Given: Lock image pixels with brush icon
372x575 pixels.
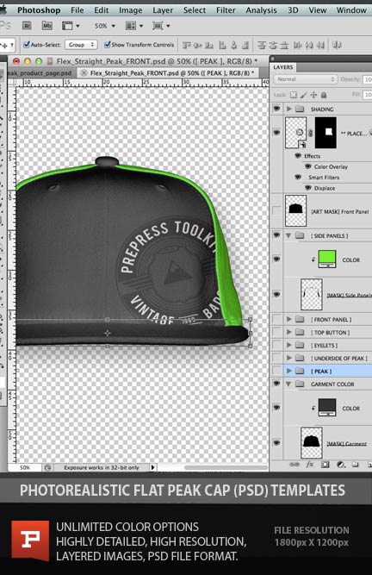Looking at the screenshot, I should point(303,95).
